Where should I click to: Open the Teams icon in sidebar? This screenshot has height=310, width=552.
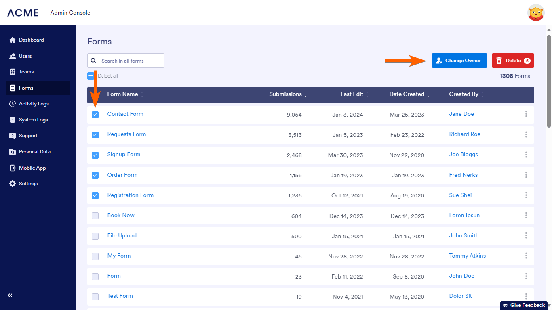coord(12,72)
